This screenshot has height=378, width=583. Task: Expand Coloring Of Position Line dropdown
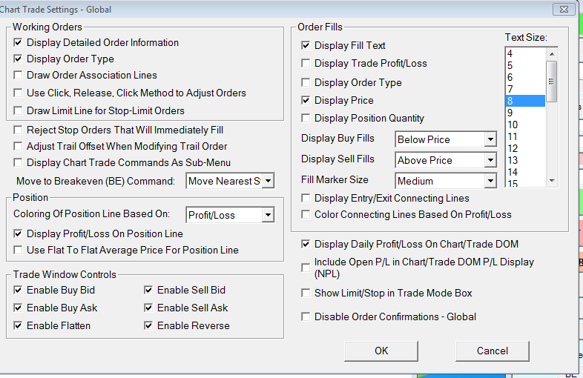(268, 216)
